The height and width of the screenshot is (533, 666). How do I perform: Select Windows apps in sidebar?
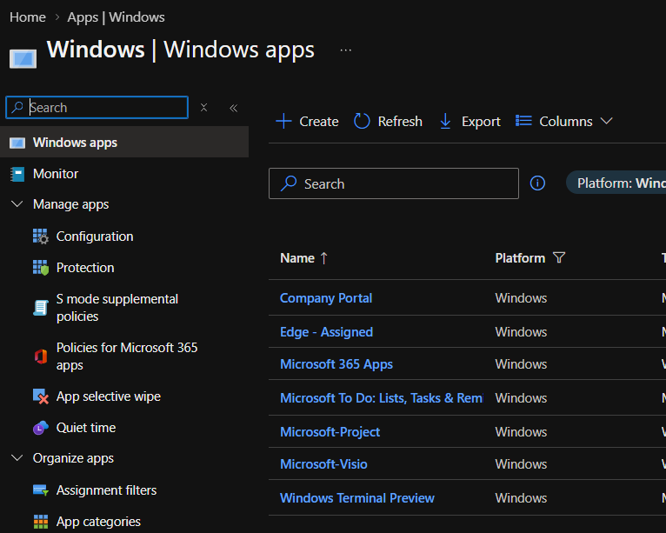tap(124, 143)
